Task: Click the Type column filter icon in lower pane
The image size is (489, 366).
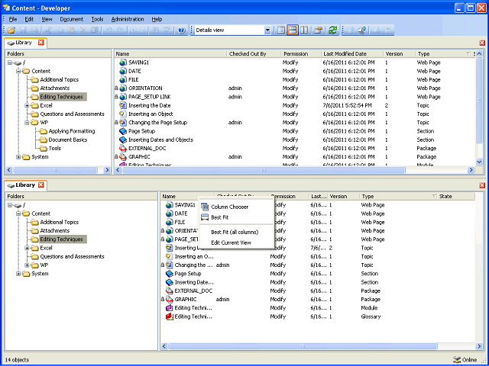Action: [x=434, y=197]
